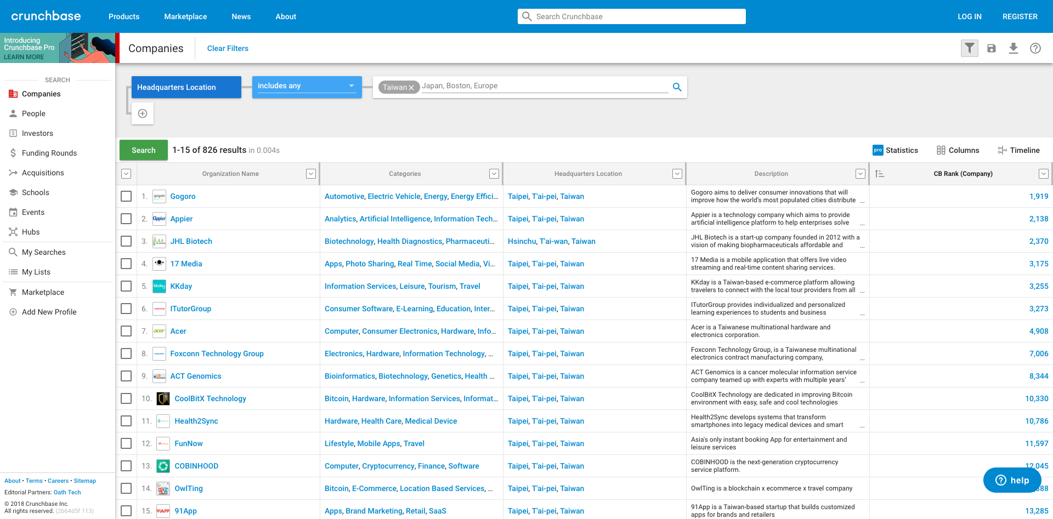Viewport: 1053px width, 519px height.
Task: Open the About top menu
Action: (x=286, y=16)
